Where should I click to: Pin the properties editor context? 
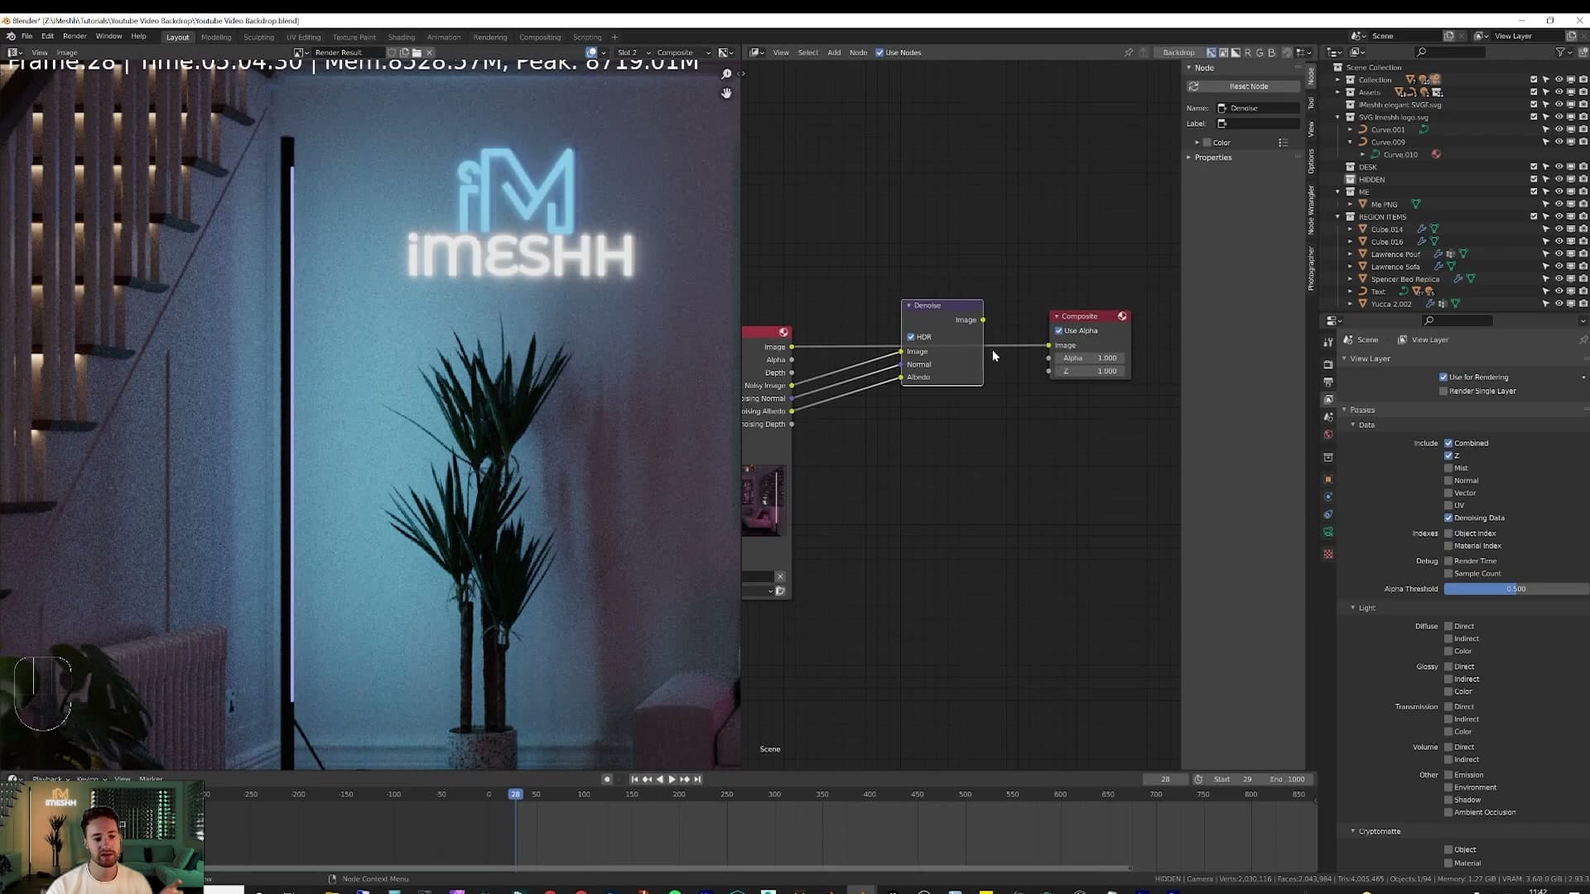pos(1583,340)
